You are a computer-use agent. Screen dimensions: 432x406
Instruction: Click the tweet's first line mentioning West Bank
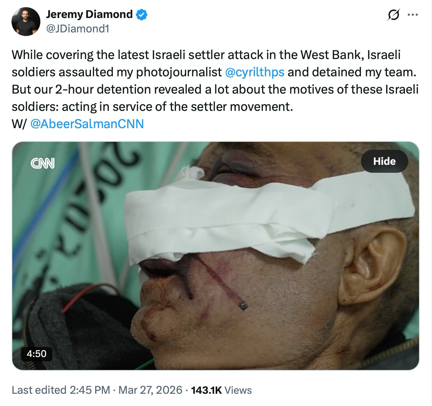[206, 55]
